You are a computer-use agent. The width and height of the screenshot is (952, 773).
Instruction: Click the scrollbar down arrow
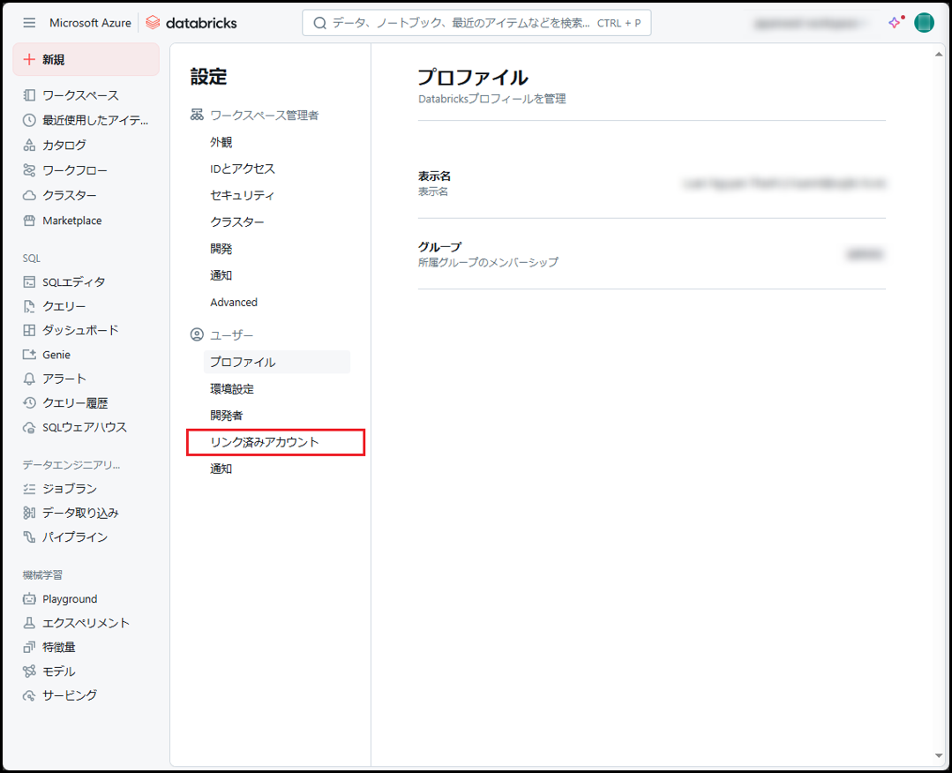[939, 756]
